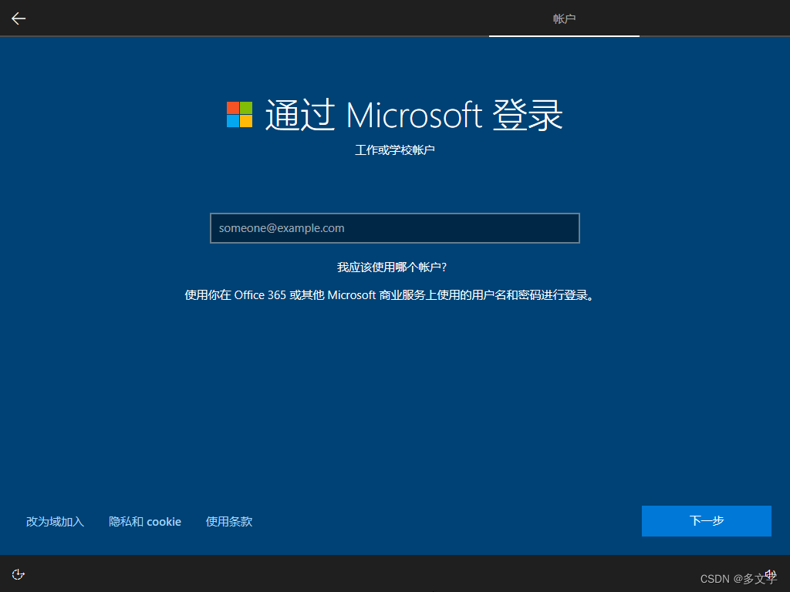Viewport: 790px width, 592px height.
Task: Click the 工作或学校帐户 subtitle text
Action: 394,150
